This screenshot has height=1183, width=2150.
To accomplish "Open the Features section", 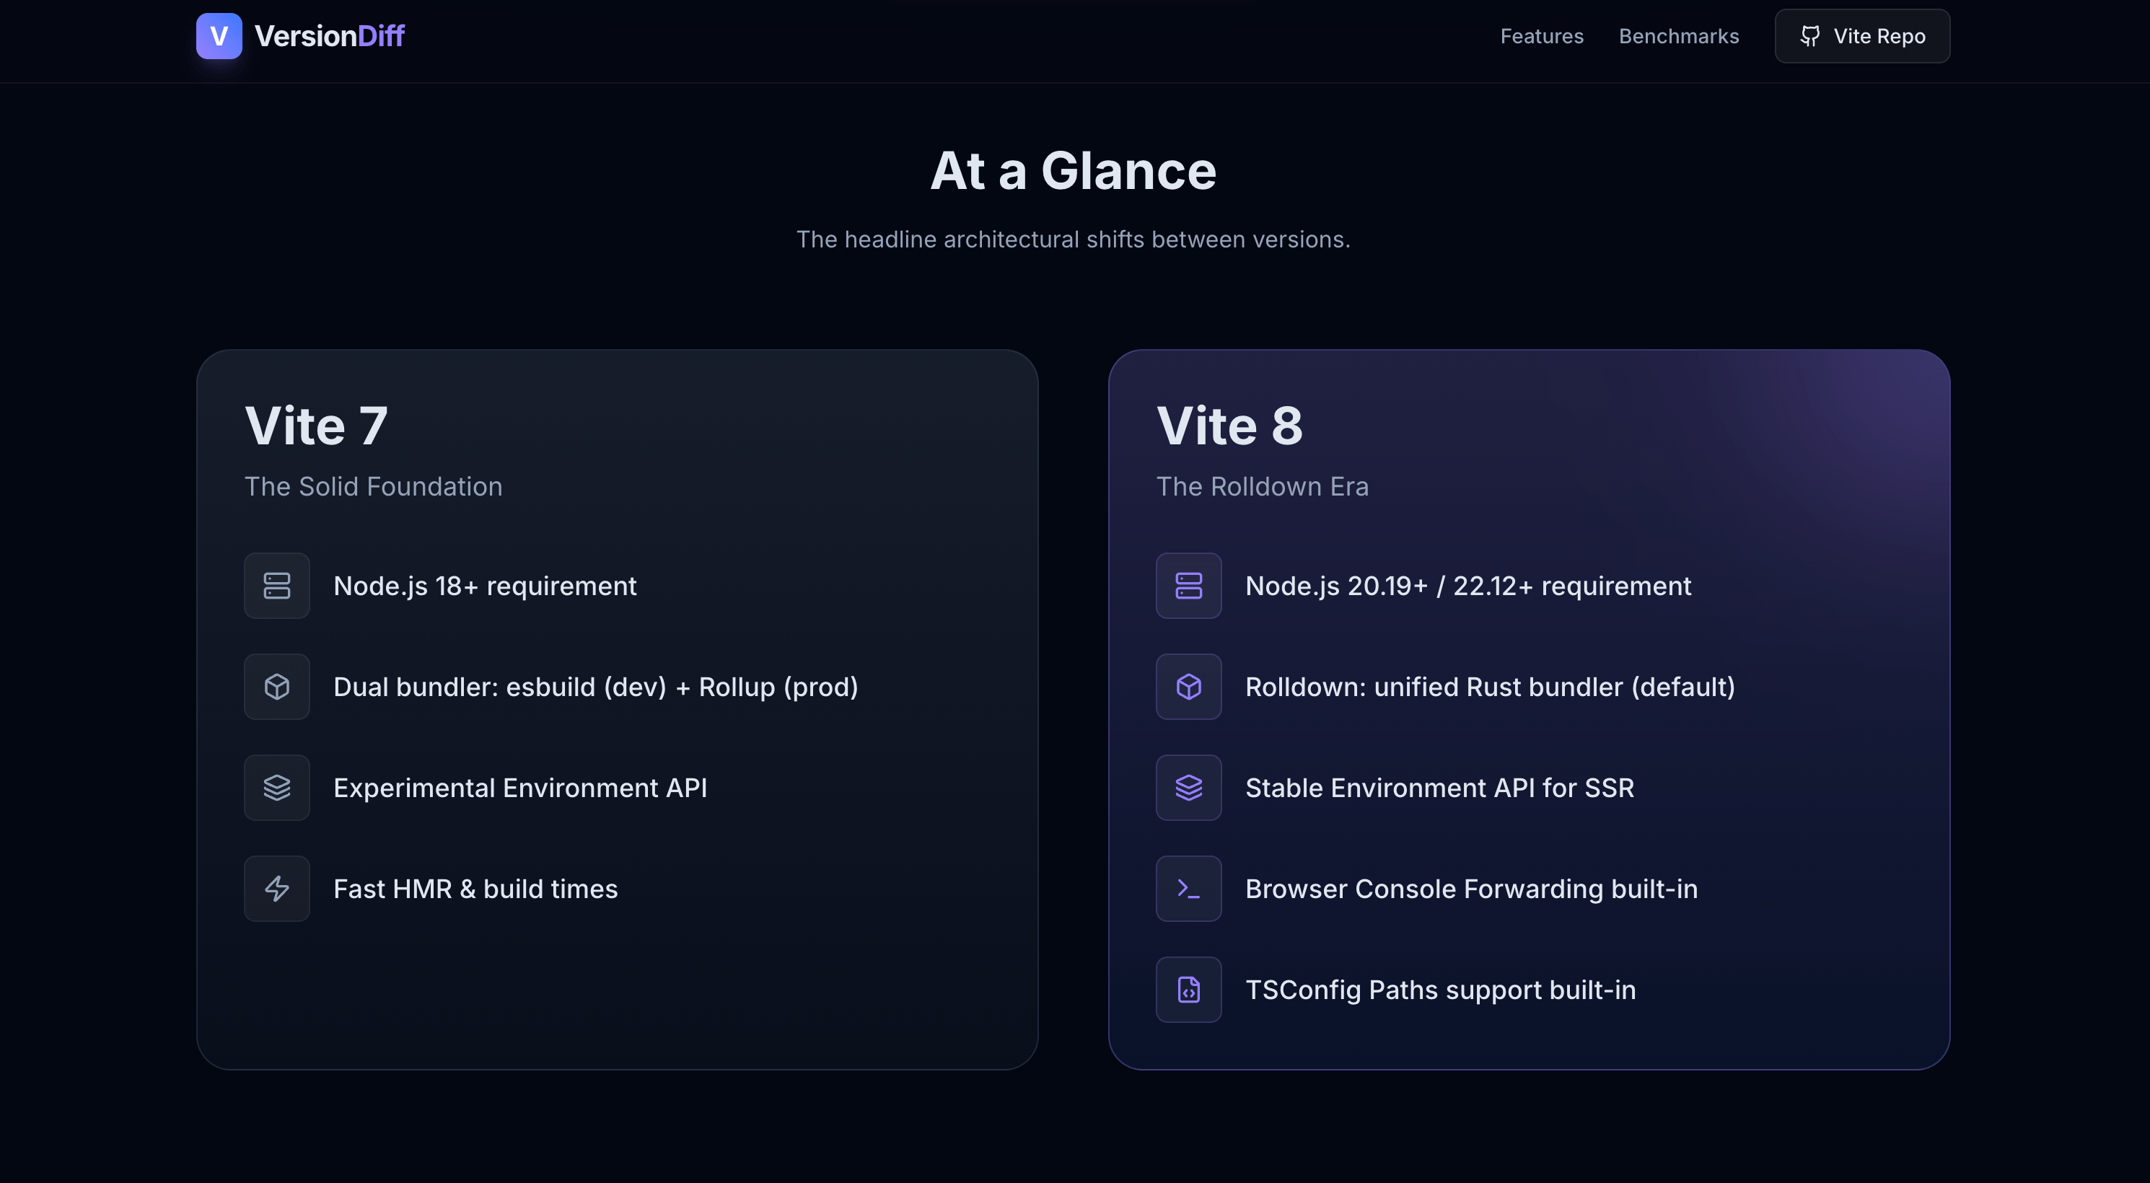I will coord(1542,36).
